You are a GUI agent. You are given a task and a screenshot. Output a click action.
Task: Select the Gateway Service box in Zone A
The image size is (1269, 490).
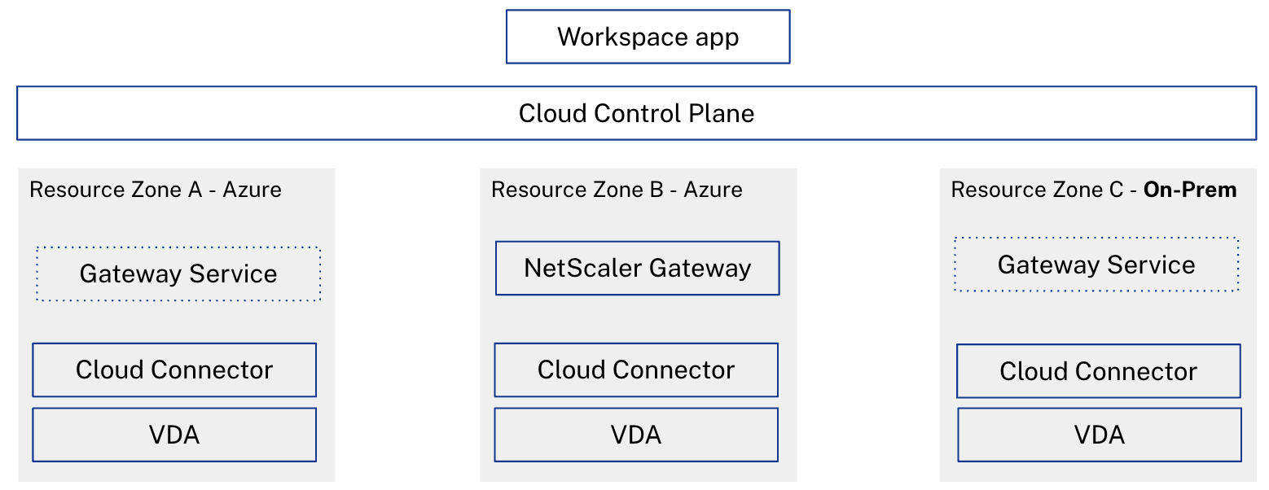pyautogui.click(x=178, y=274)
